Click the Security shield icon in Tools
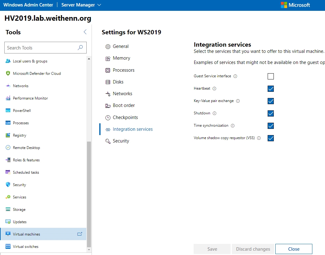The width and height of the screenshot is (325, 255). (8, 185)
